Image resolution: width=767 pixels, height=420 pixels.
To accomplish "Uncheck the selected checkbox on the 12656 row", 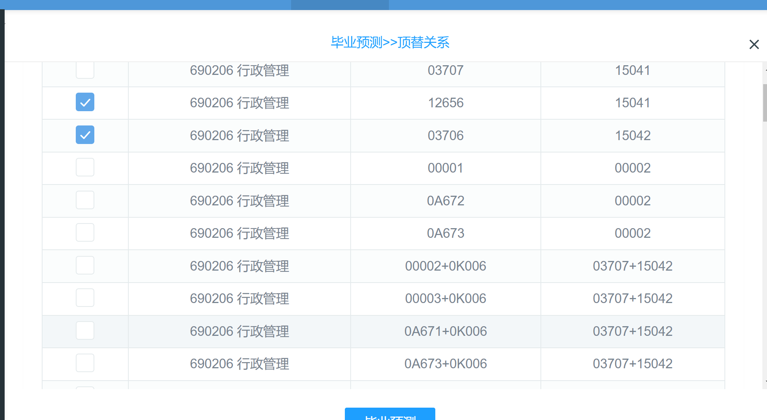I will (x=85, y=102).
